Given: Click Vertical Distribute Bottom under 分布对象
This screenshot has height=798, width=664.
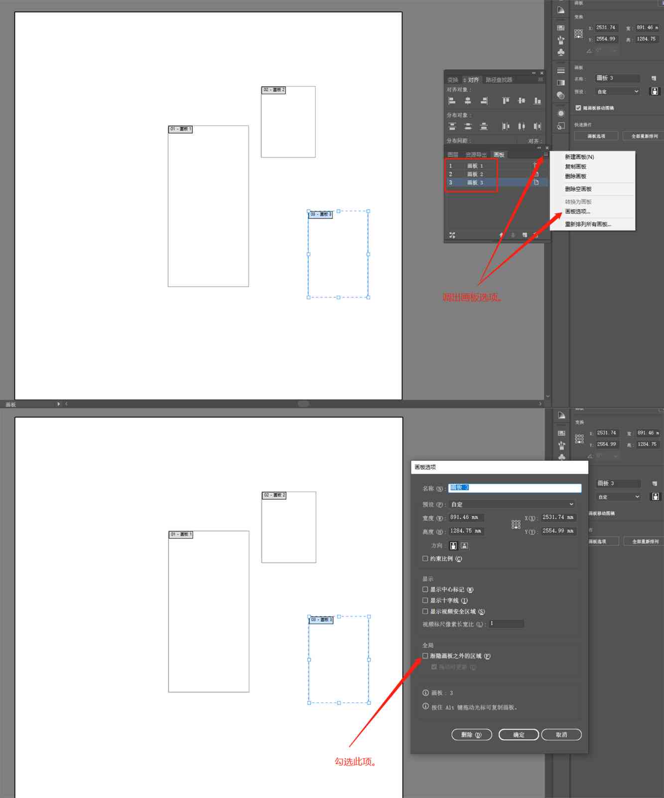Looking at the screenshot, I should 484,126.
